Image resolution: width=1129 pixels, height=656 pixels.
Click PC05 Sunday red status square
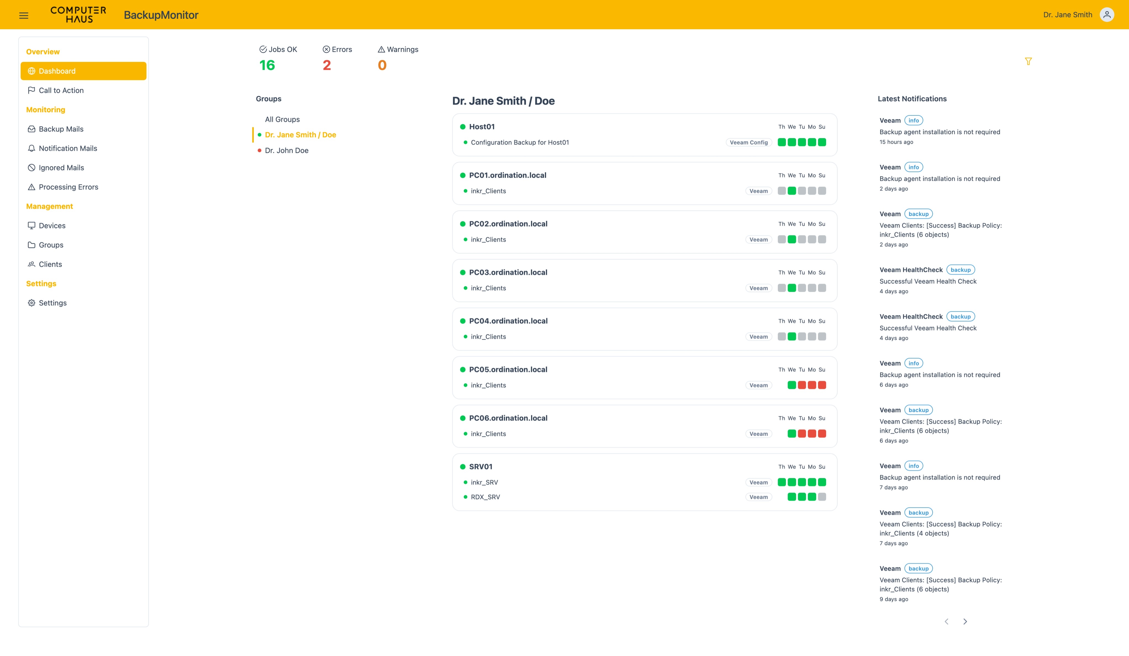[x=822, y=385]
